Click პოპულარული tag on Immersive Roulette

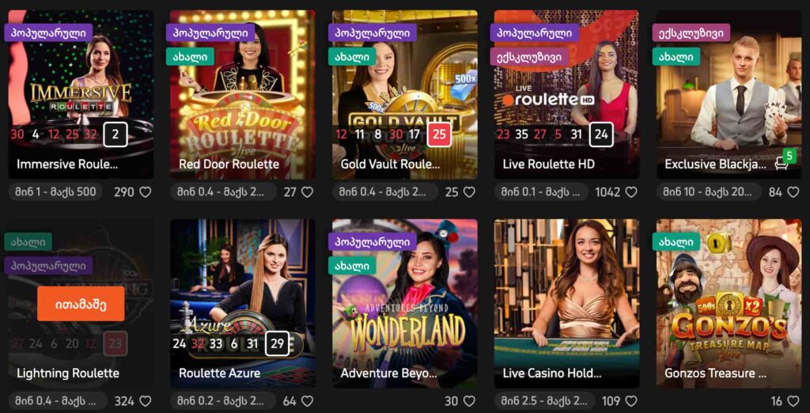(48, 32)
